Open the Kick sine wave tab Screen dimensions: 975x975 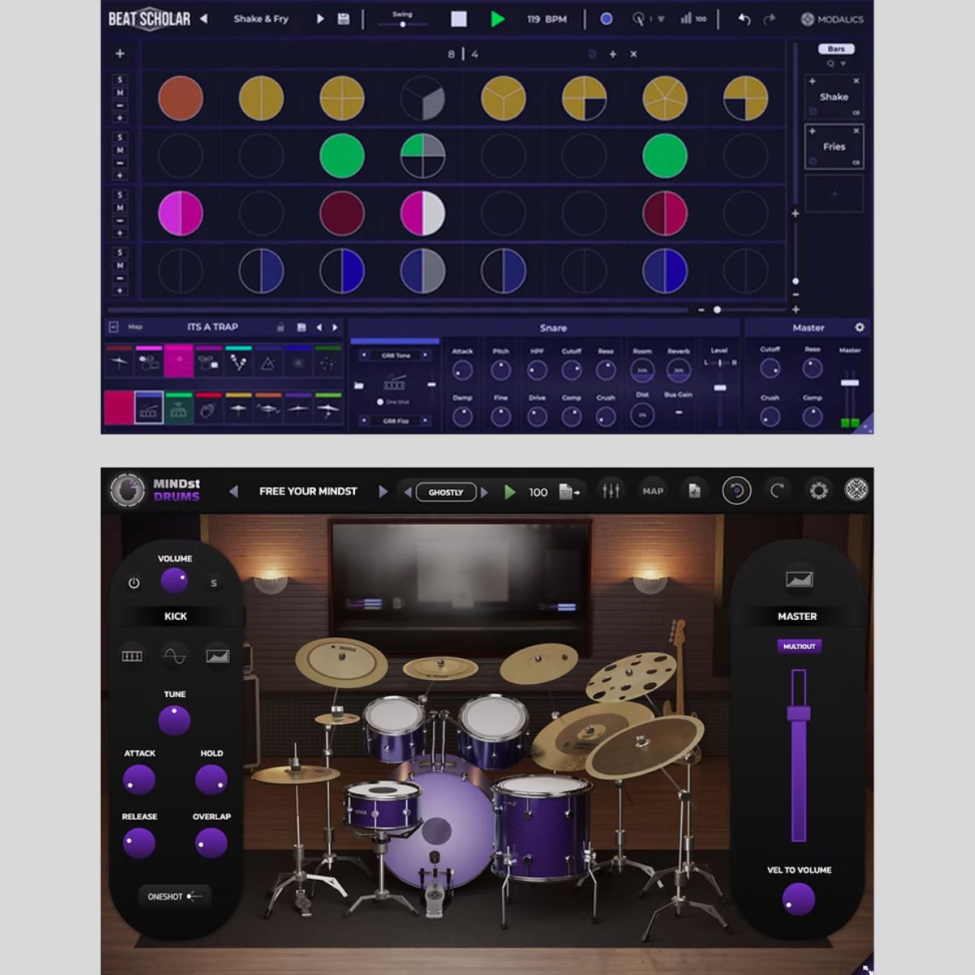click(x=175, y=656)
